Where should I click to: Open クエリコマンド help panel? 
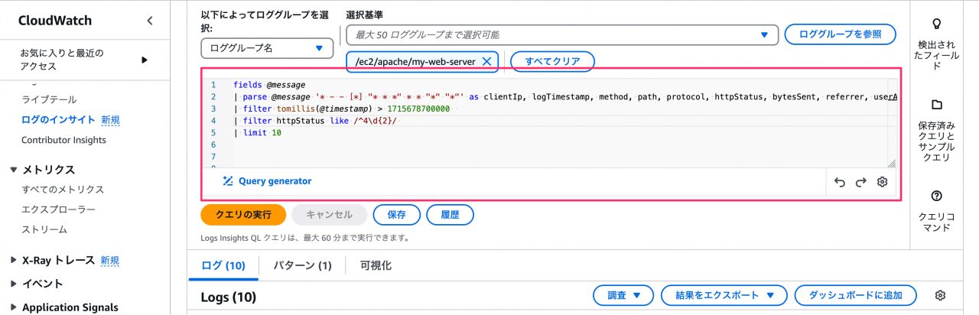coord(936,211)
